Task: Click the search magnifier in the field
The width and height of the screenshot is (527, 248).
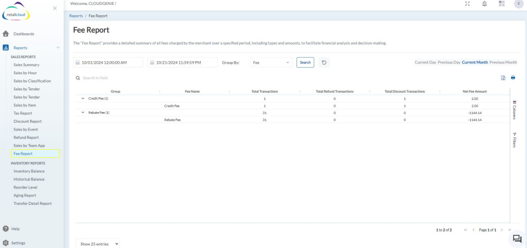Action: (79, 78)
